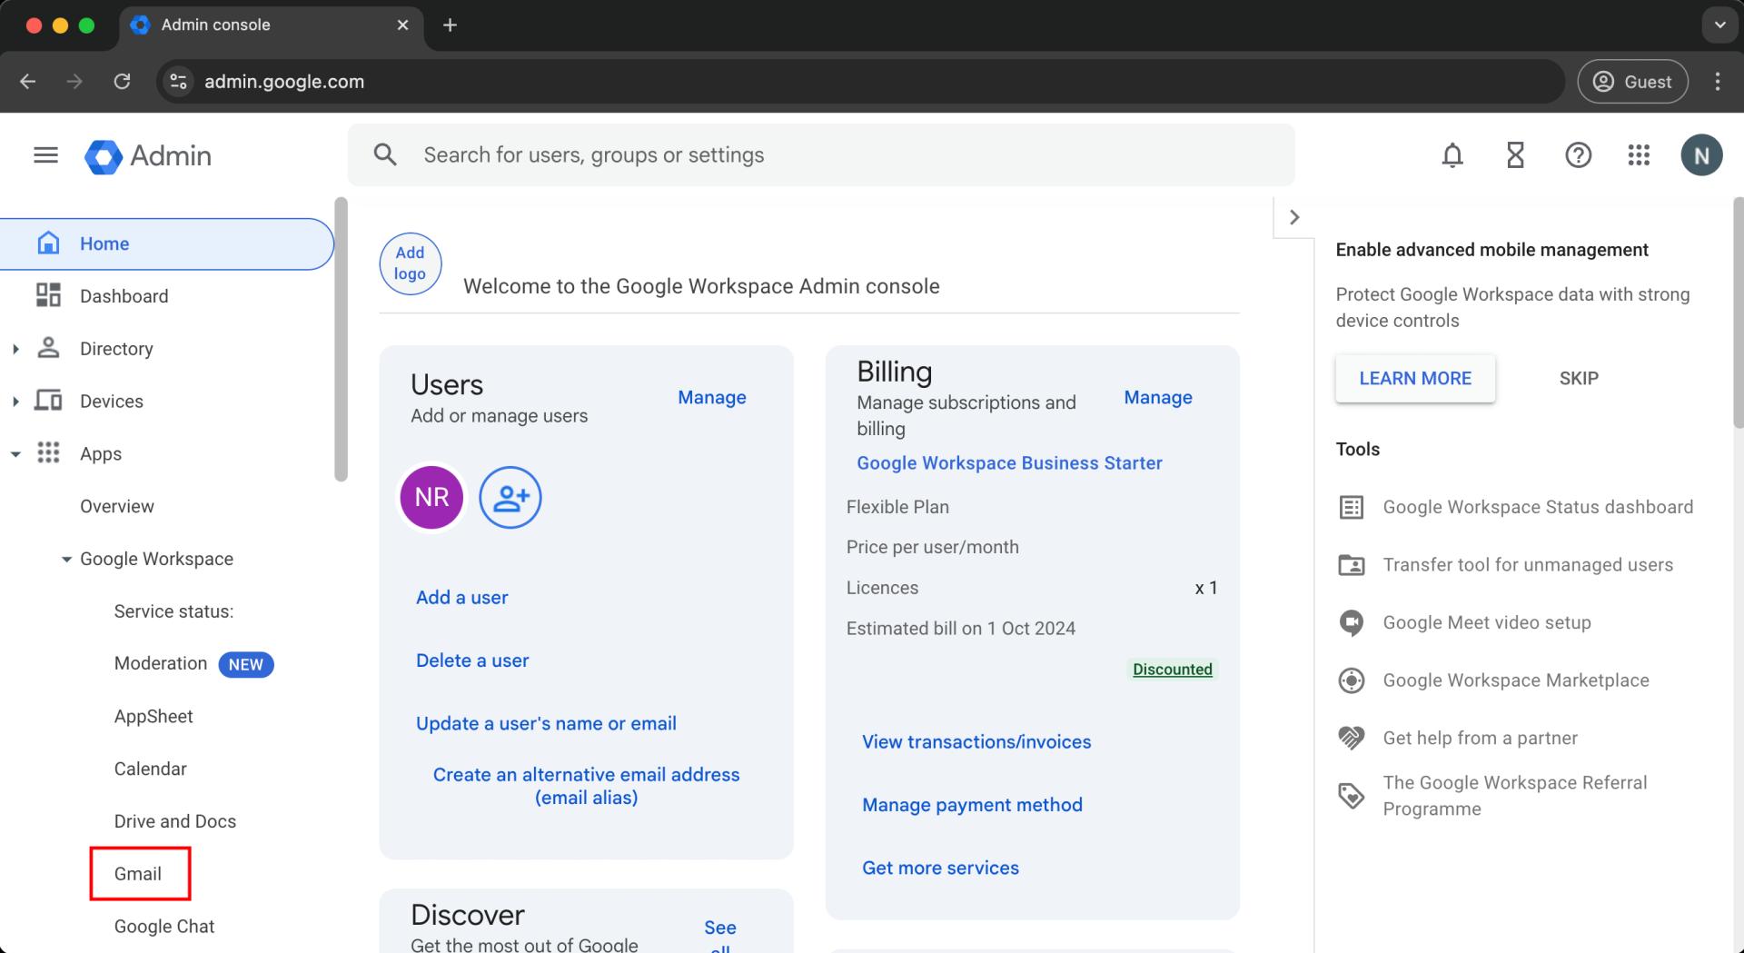Click the partner handshake icon

[x=1352, y=738]
